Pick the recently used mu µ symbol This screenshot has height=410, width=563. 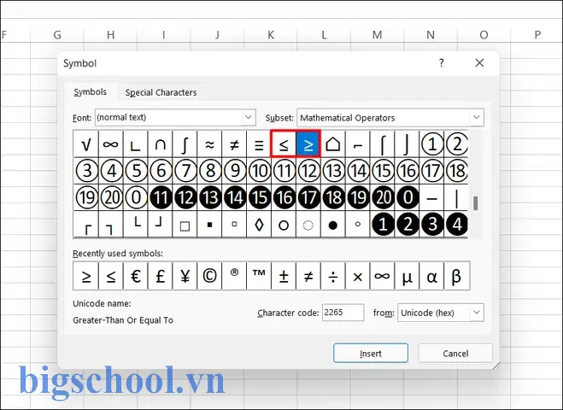(x=408, y=276)
